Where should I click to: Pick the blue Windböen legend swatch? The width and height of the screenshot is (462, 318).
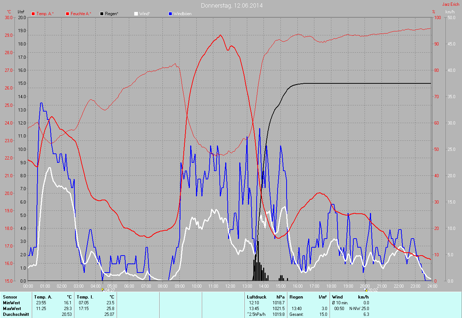pyautogui.click(x=170, y=14)
